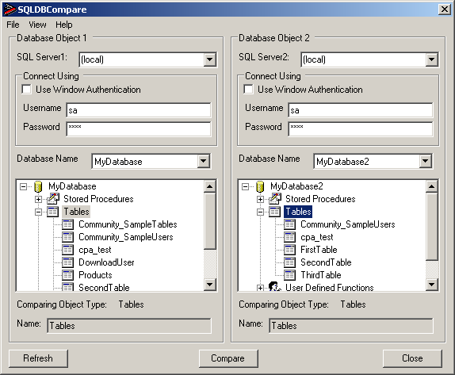Image resolution: width=455 pixels, height=375 pixels.
Task: Collapse Tables node under MyDatabase2
Action: tap(260, 212)
